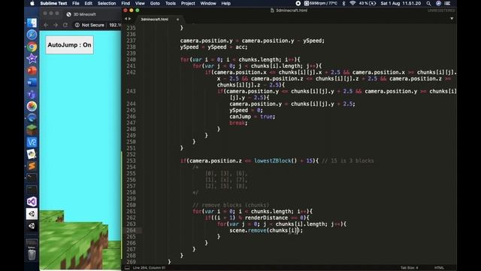Open the Sublime Text application menu
Image resolution: width=481 pixels, height=271 pixels.
point(53,3)
